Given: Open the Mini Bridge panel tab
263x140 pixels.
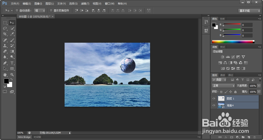Looking at the screenshot, I should (24, 137).
